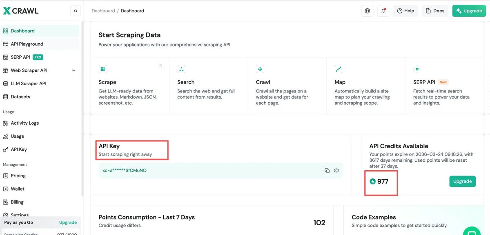Open the Help button
This screenshot has height=235, width=490.
405,11
